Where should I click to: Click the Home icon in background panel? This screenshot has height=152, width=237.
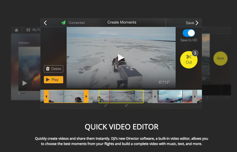click(x=16, y=30)
